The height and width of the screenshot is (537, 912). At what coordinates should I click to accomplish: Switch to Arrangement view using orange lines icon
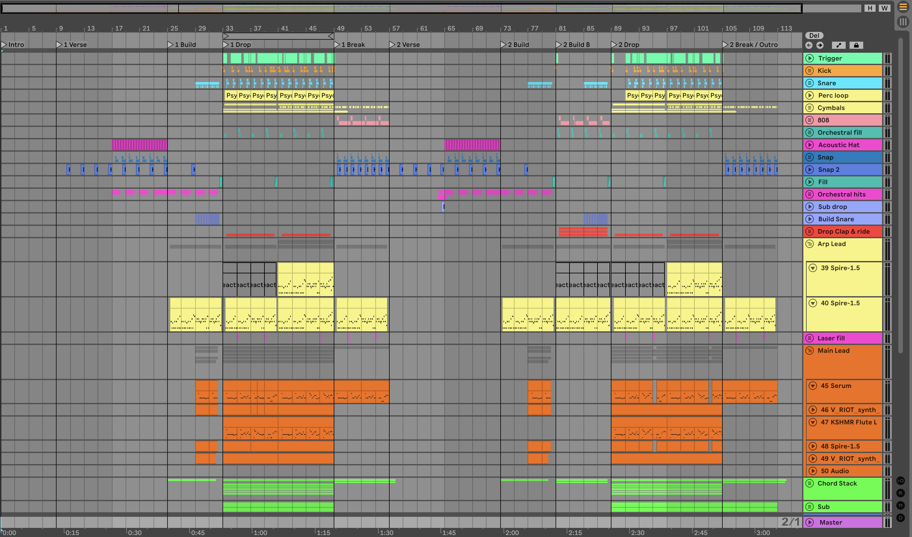[903, 7]
